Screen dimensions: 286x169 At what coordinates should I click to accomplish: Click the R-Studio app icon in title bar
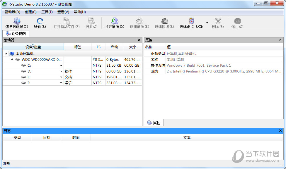pyautogui.click(x=5, y=4)
